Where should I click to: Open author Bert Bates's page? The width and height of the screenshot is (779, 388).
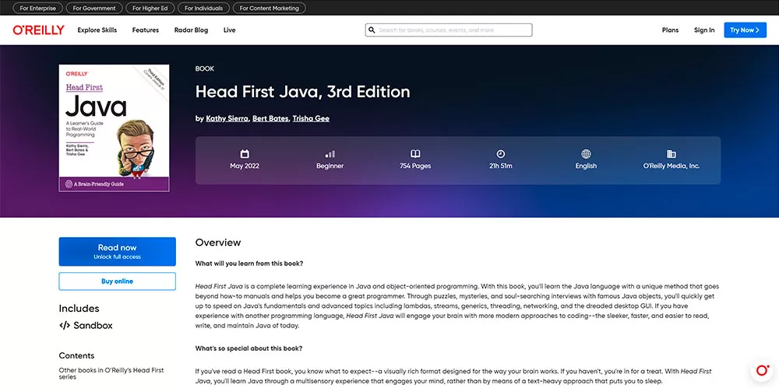tap(270, 119)
